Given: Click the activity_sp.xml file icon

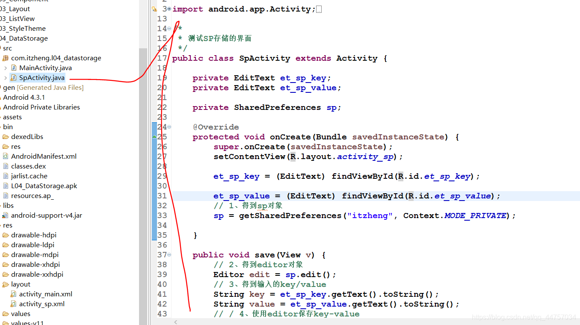Looking at the screenshot, I should pyautogui.click(x=14, y=304).
